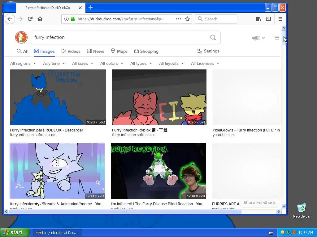Screen dimensions: 317x237
Task: Toggle the Firefox sidebar icon
Action: point(268,19)
